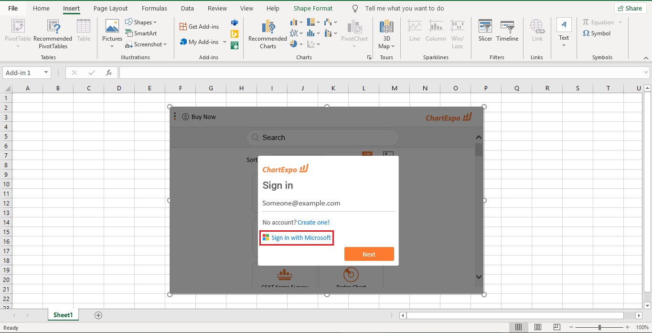Expand the My Add-ins dropdown arrow
652x333 pixels.
pyautogui.click(x=225, y=42)
